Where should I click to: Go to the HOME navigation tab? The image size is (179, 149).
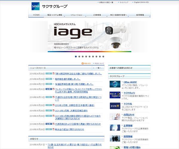click(36, 15)
